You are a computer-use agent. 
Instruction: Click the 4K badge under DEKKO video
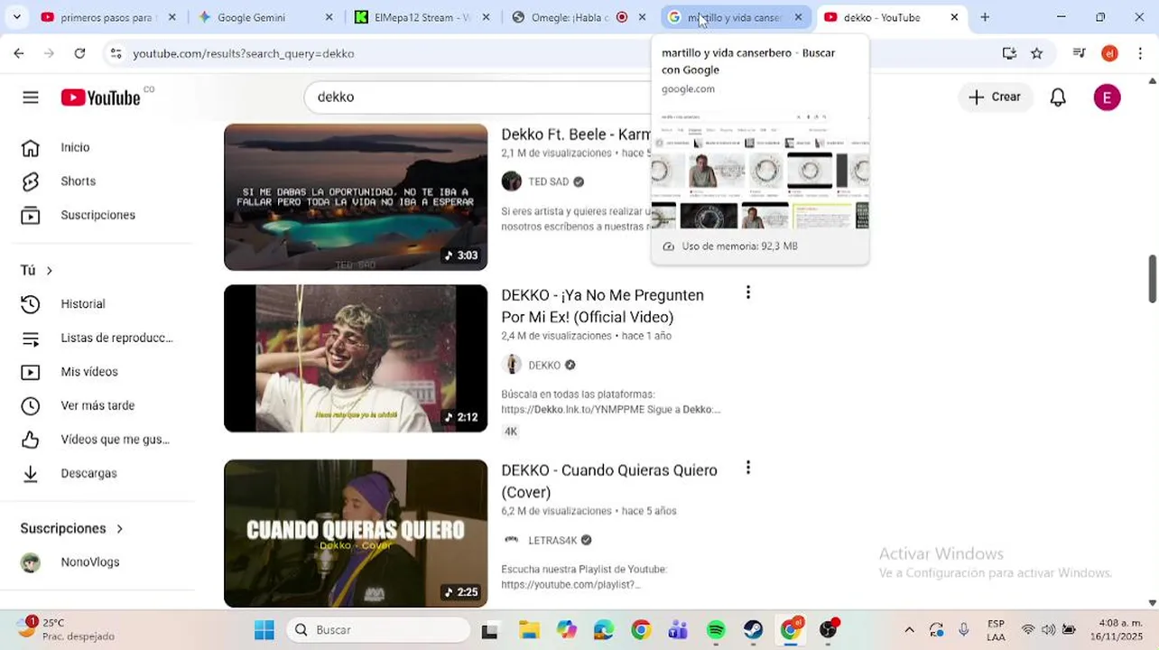click(511, 432)
